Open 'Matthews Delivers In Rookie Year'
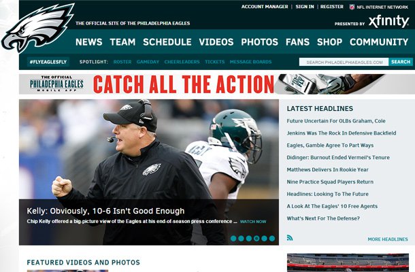Image resolution: width=415 pixels, height=272 pixels. coord(328,169)
